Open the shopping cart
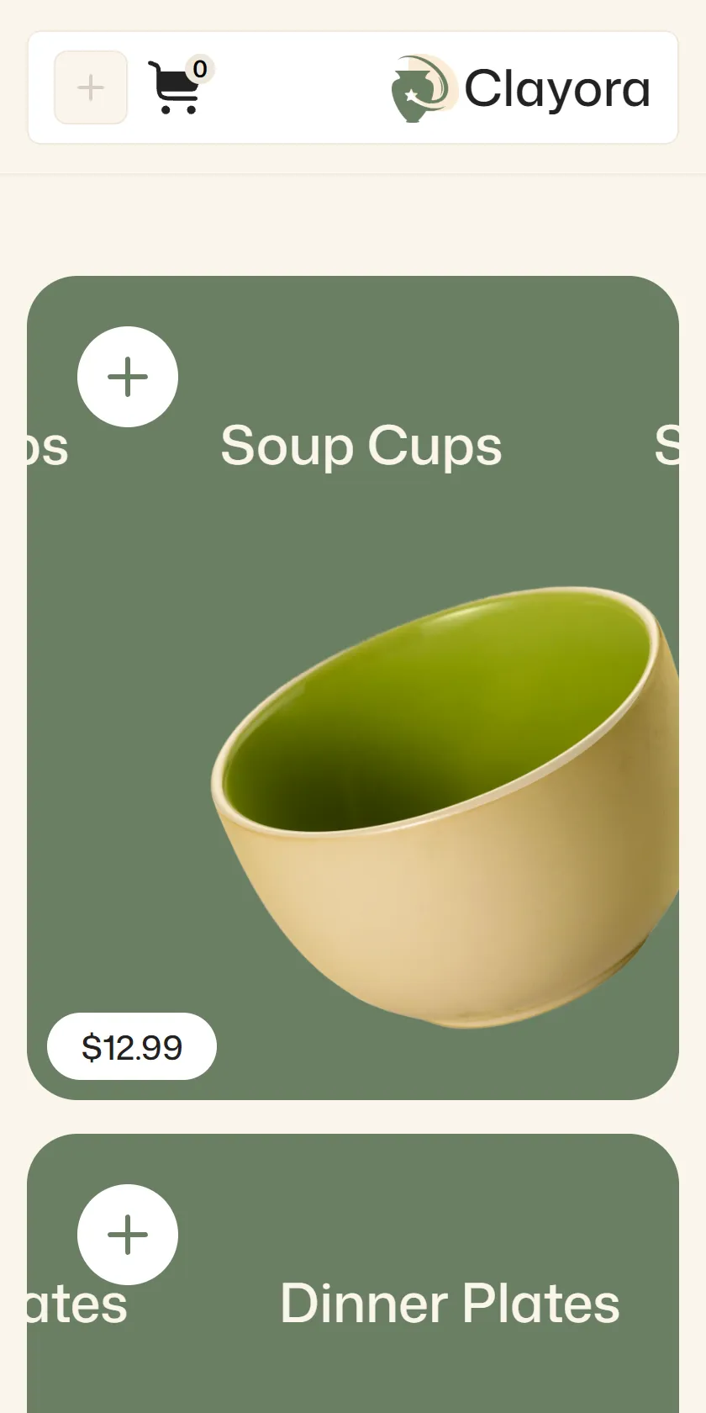This screenshot has height=1413, width=706. click(174, 88)
